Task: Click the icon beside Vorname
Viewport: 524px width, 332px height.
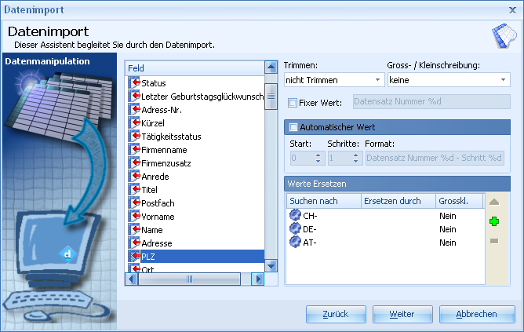Action: click(x=134, y=217)
